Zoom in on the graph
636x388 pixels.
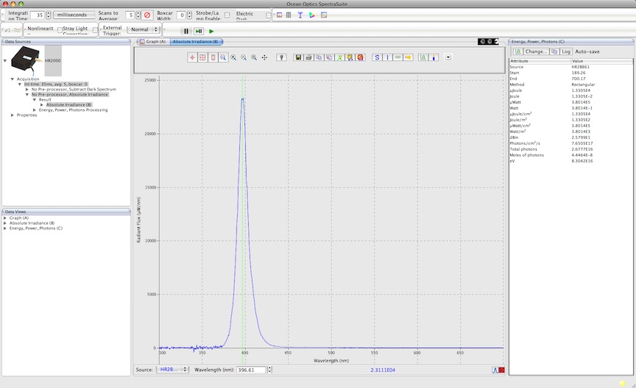point(233,57)
